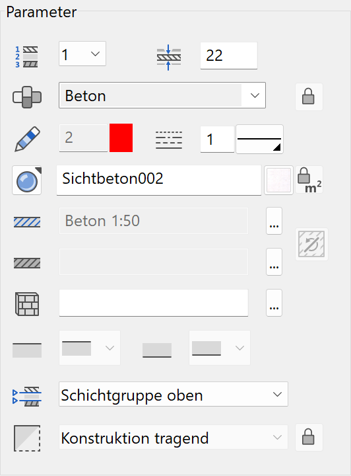Screen dimensions: 351x476
Task: Click the layer thickness icon
Action: pos(169,57)
